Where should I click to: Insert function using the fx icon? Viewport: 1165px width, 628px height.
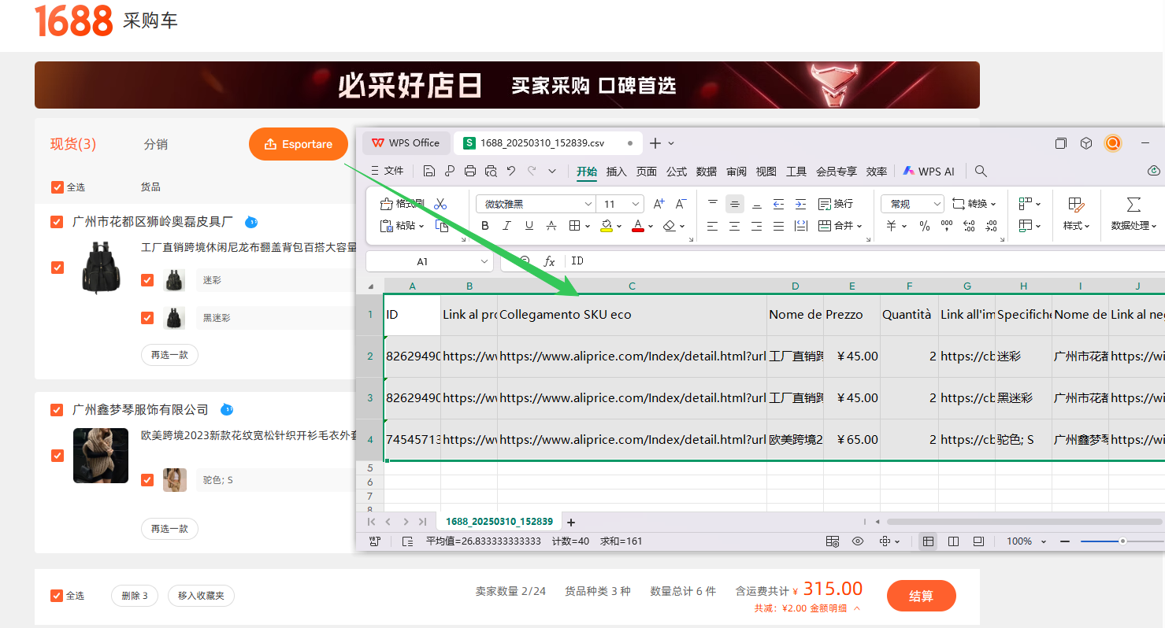click(550, 261)
